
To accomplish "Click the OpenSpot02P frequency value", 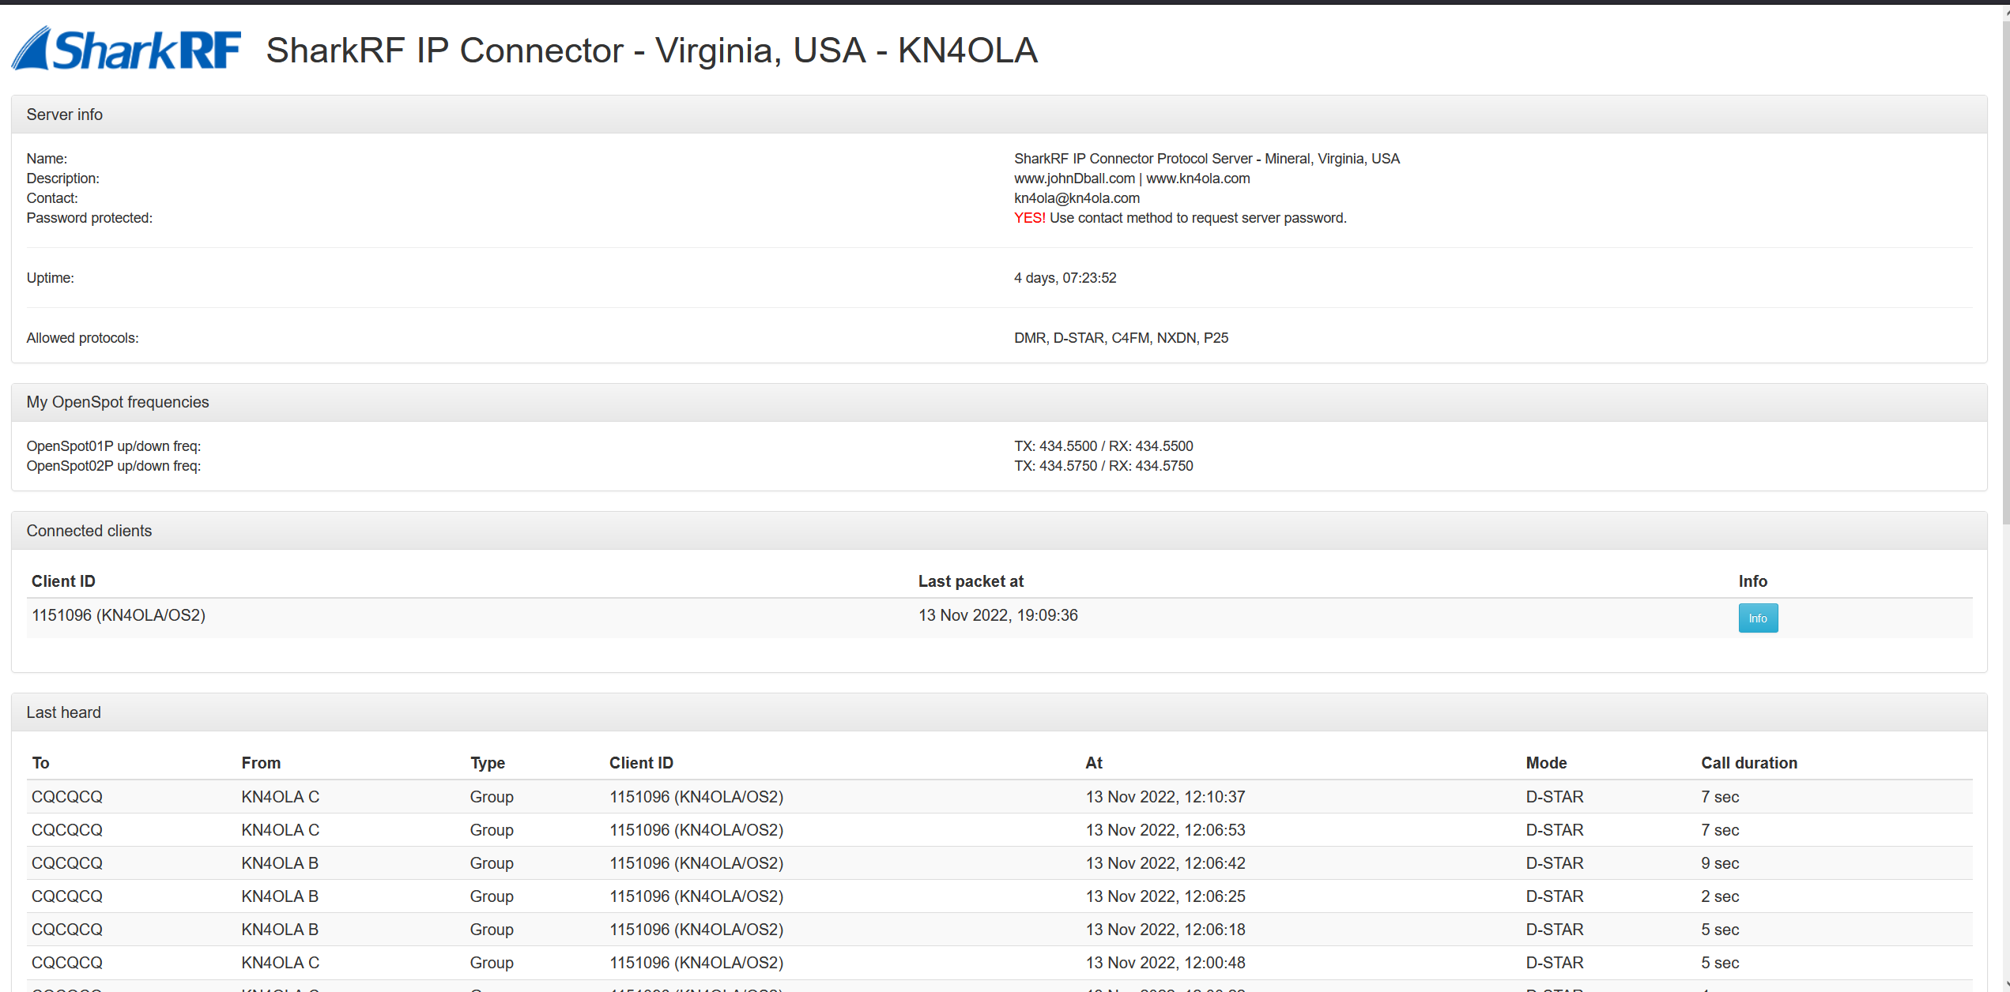I will [1103, 466].
